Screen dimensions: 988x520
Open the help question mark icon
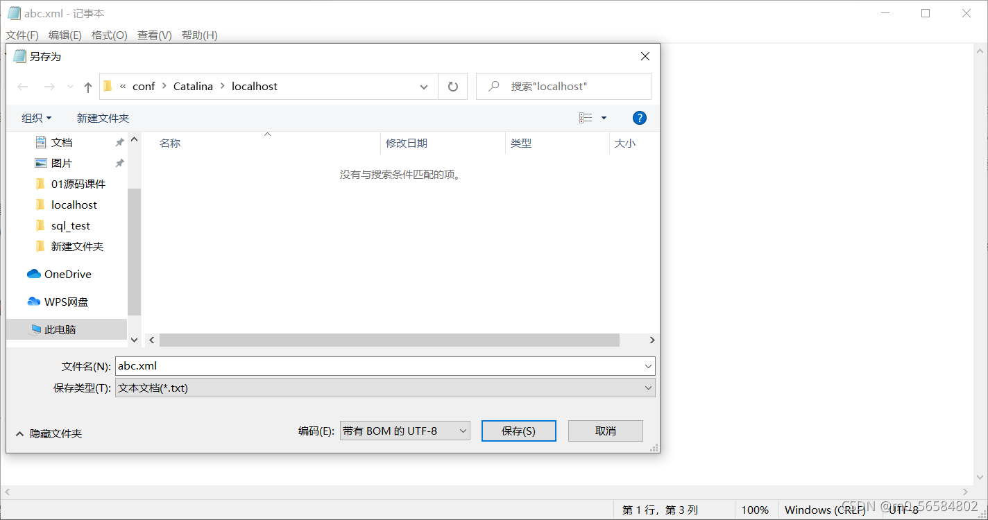click(640, 118)
